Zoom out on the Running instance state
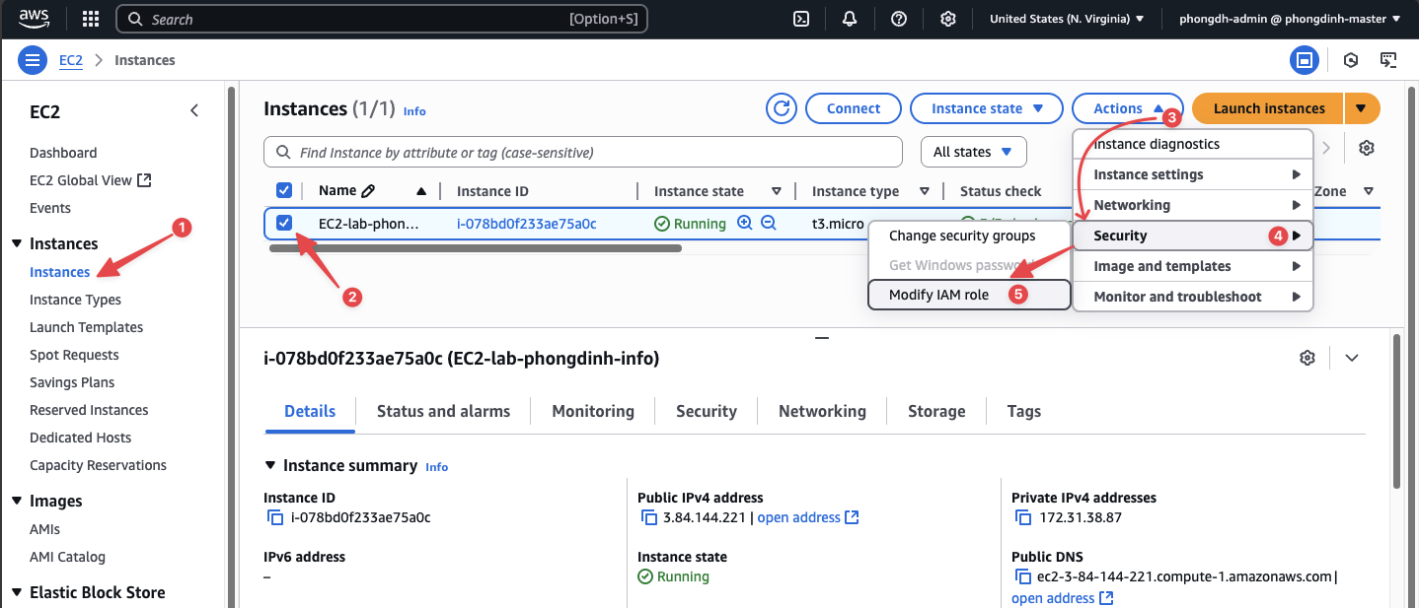Viewport: 1419px width, 608px height. [768, 224]
